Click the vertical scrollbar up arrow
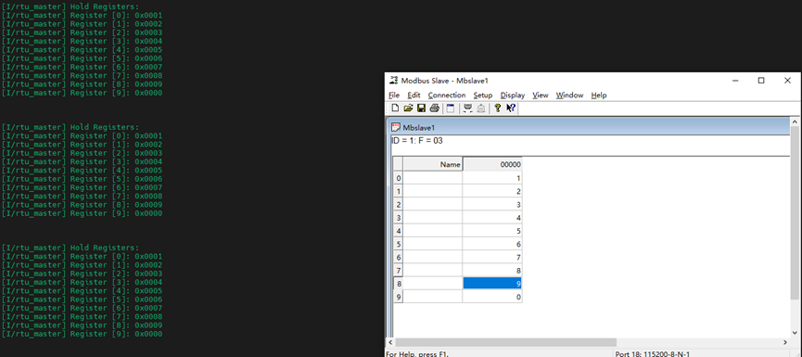 click(795, 121)
